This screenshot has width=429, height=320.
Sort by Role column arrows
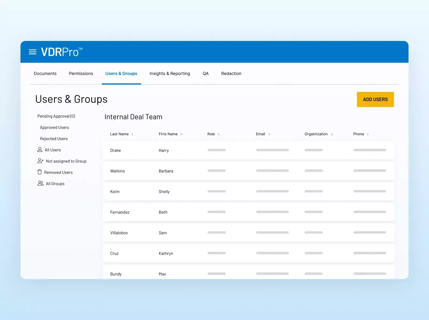click(x=219, y=134)
